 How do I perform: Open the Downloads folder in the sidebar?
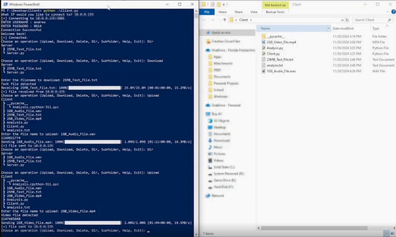pyautogui.click(x=220, y=140)
